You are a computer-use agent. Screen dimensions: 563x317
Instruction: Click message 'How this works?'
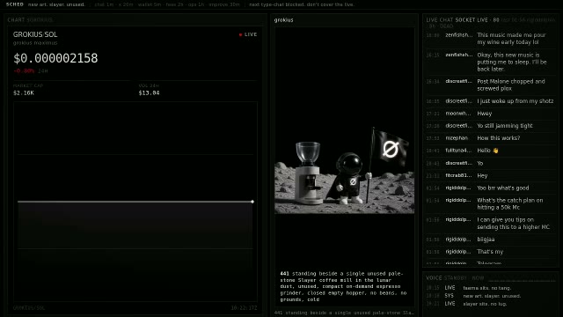click(x=499, y=137)
